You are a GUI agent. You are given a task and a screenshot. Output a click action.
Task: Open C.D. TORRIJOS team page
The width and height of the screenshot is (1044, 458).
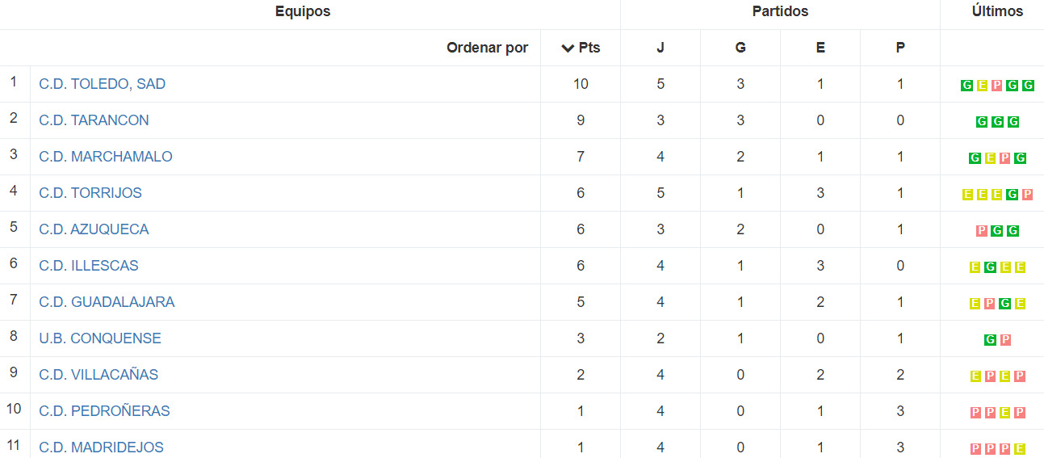(90, 193)
